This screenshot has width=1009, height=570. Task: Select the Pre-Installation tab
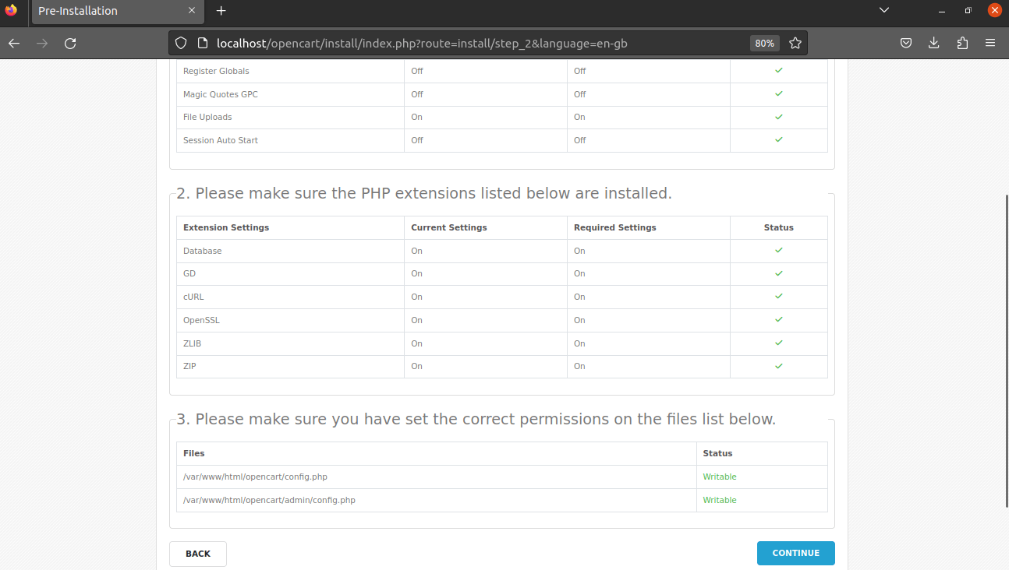(x=119, y=11)
